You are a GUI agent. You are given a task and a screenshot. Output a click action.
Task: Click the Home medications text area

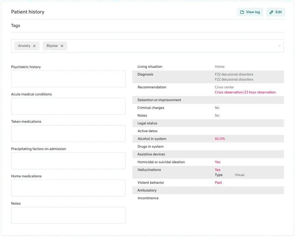68,188
